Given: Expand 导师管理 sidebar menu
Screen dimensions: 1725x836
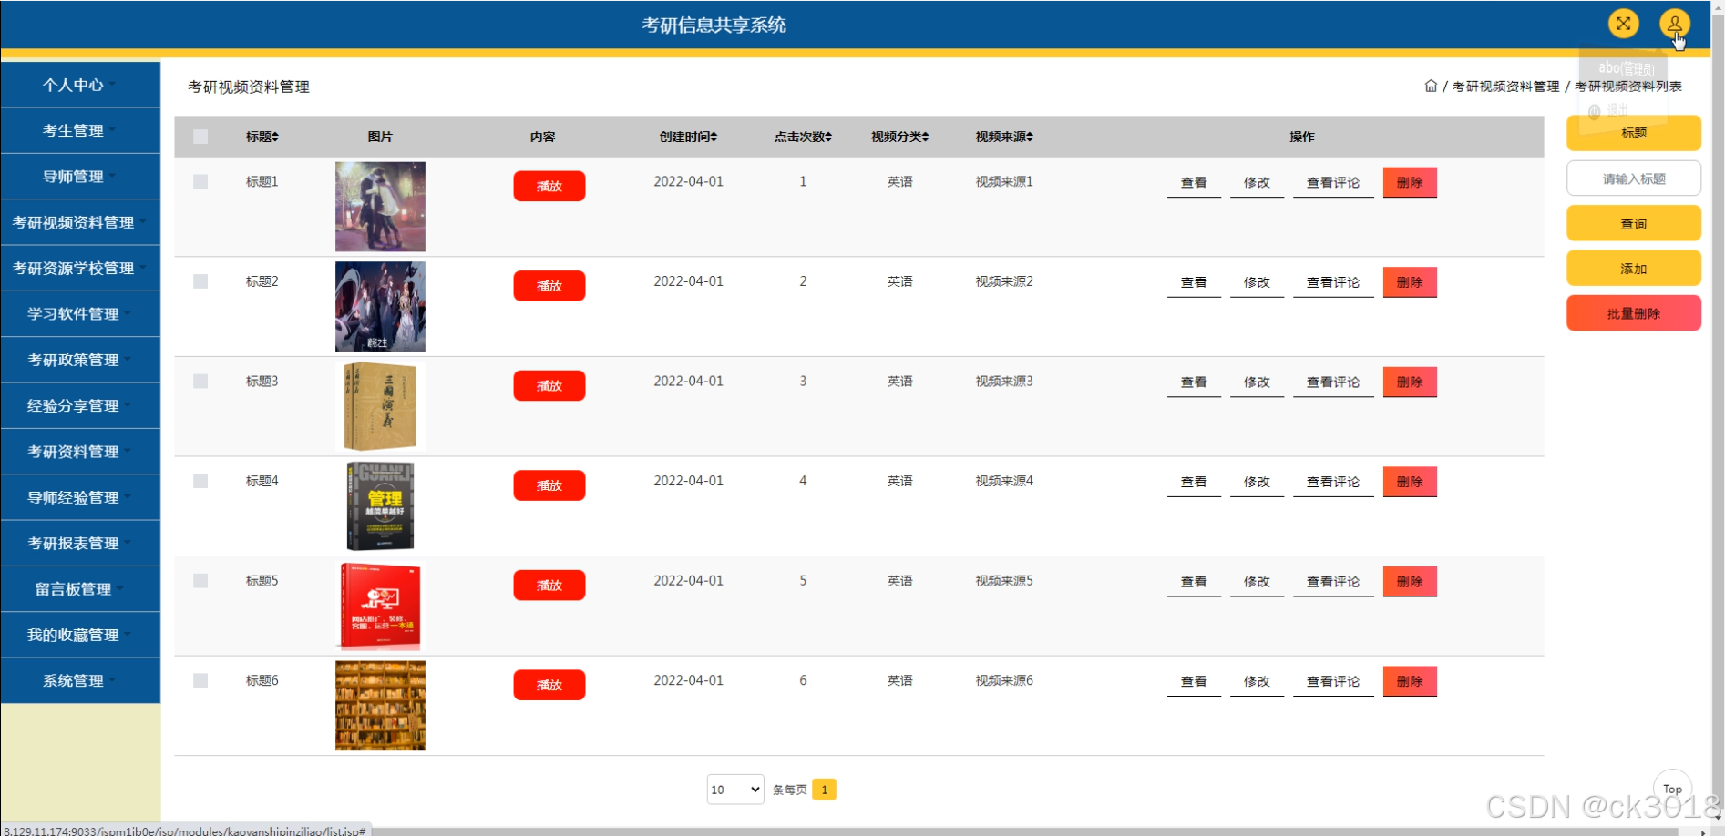Looking at the screenshot, I should coord(80,177).
